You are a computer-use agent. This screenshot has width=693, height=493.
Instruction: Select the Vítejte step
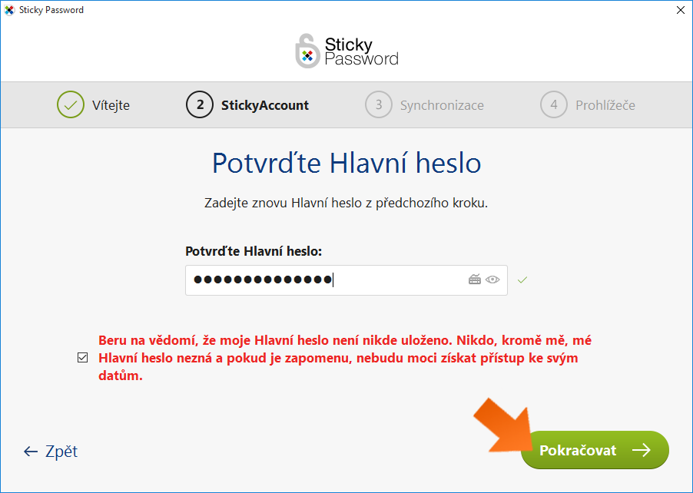pyautogui.click(x=93, y=104)
